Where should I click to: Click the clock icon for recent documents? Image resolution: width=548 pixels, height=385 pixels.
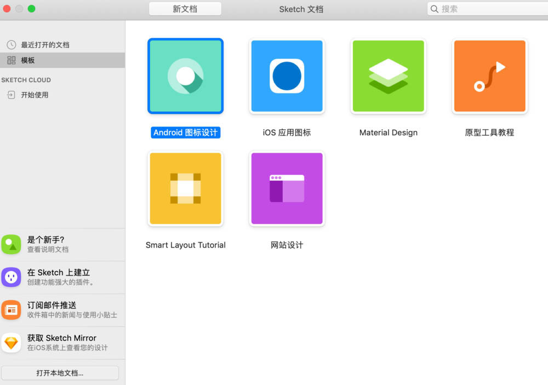tap(12, 45)
